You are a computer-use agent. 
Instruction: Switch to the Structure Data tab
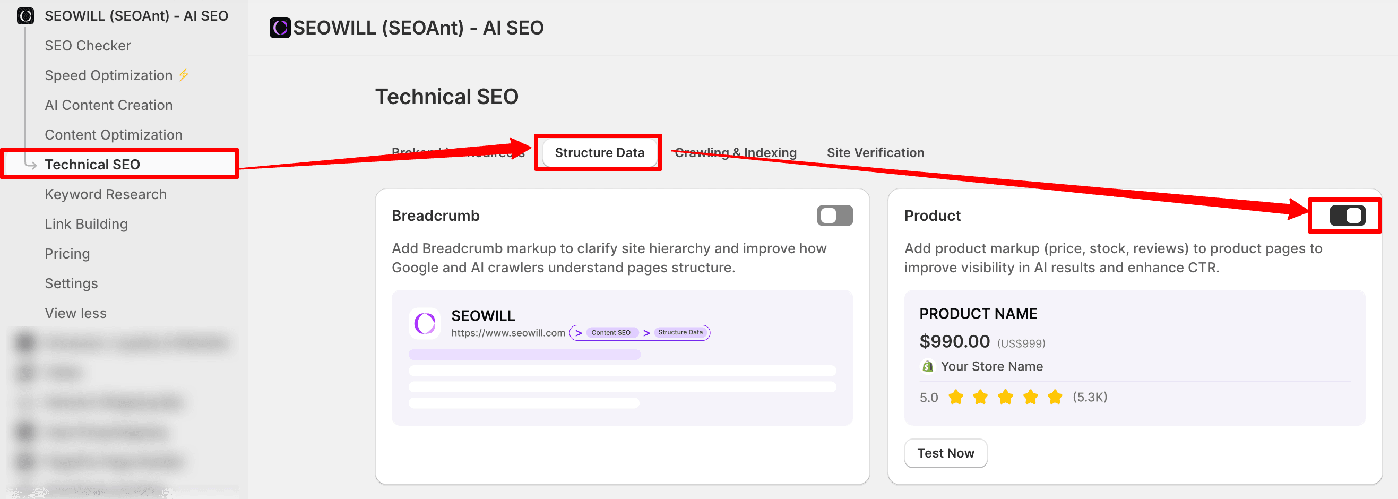(x=599, y=152)
